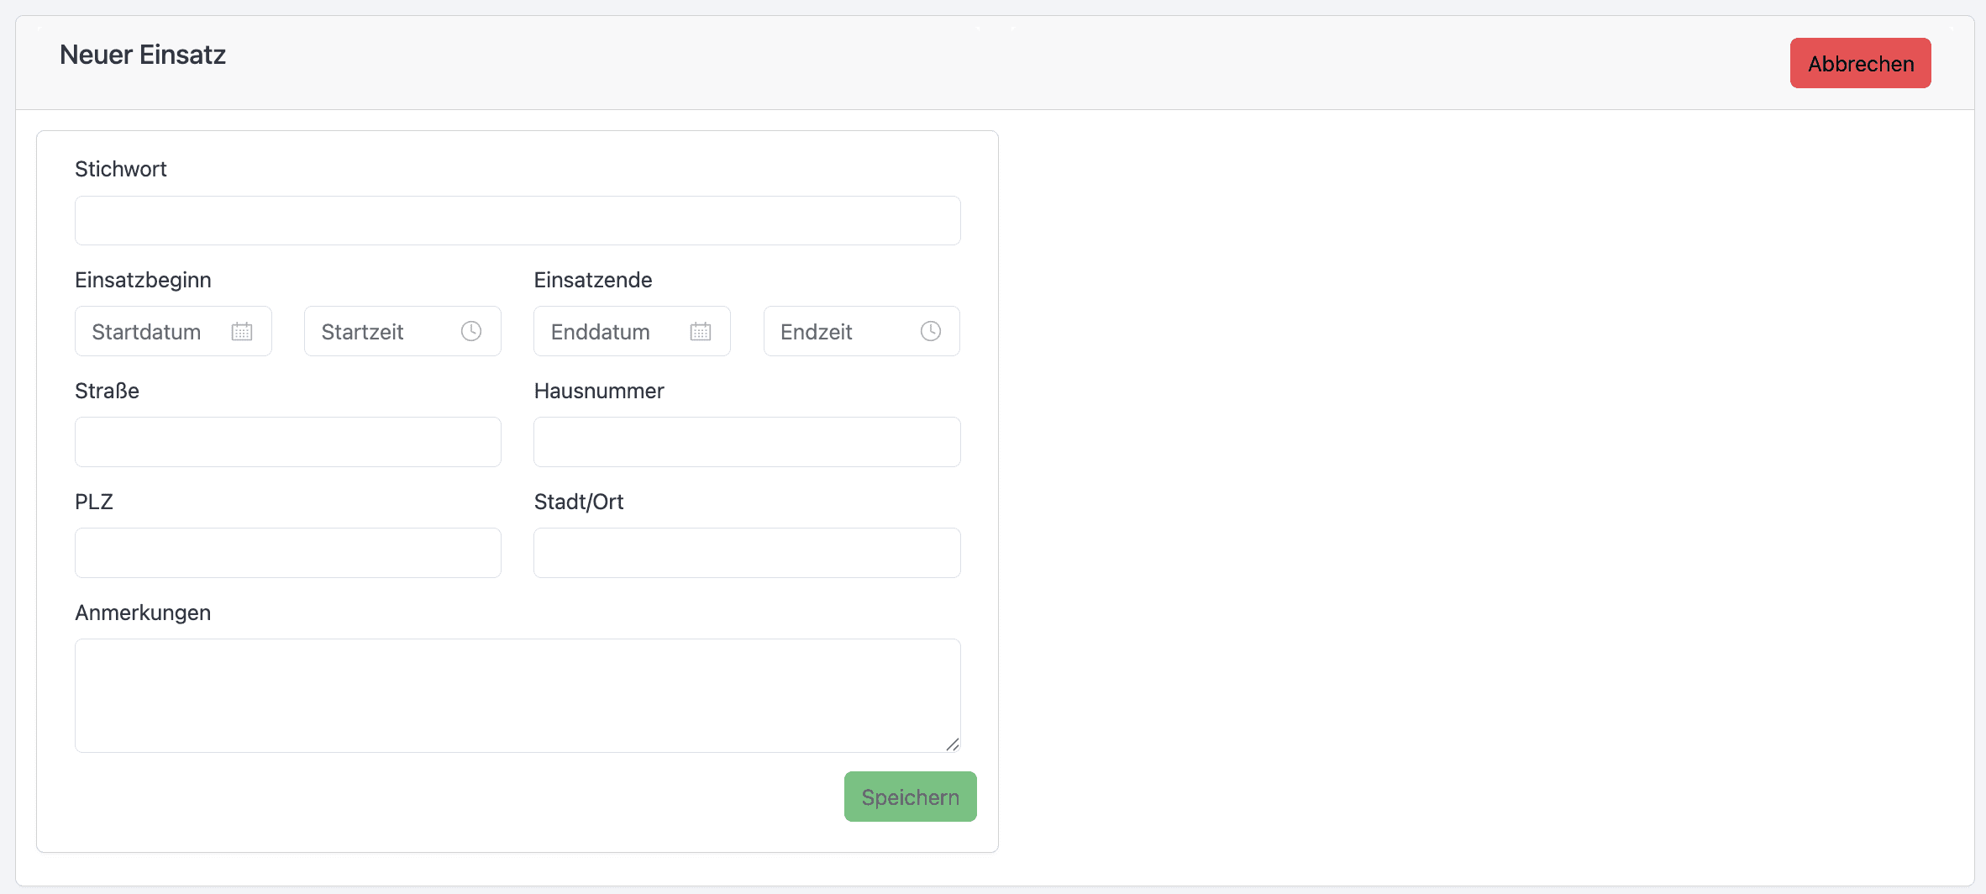The width and height of the screenshot is (1986, 894).
Task: Click the Endzeit placeholder text
Action: click(816, 332)
